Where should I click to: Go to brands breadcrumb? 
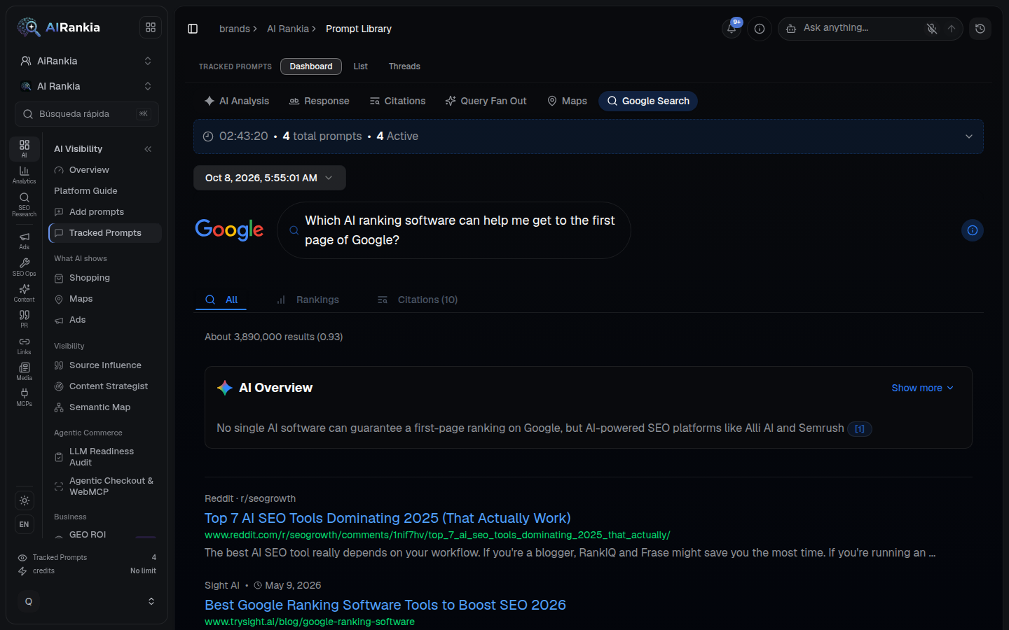(234, 29)
